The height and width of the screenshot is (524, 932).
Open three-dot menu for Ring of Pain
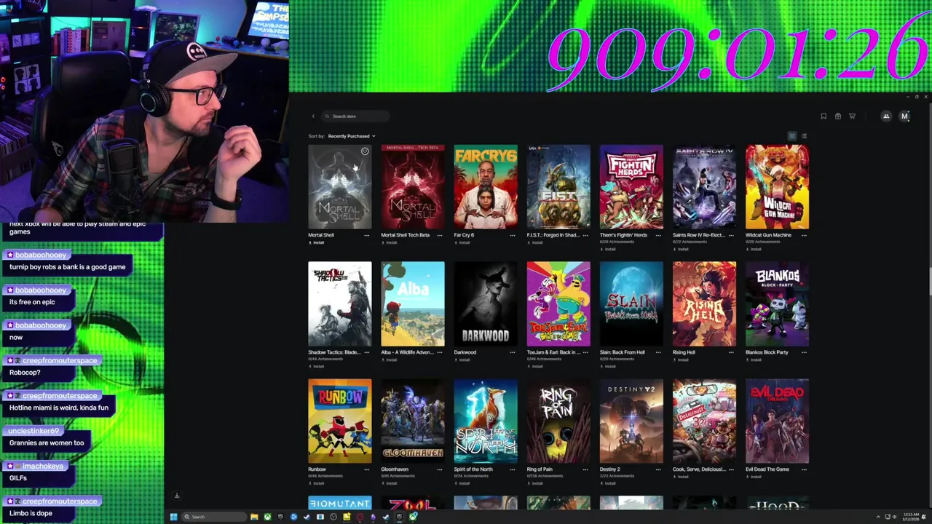585,469
